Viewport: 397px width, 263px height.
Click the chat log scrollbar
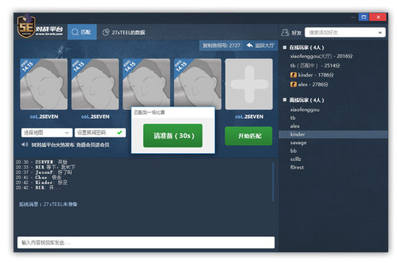[273, 182]
